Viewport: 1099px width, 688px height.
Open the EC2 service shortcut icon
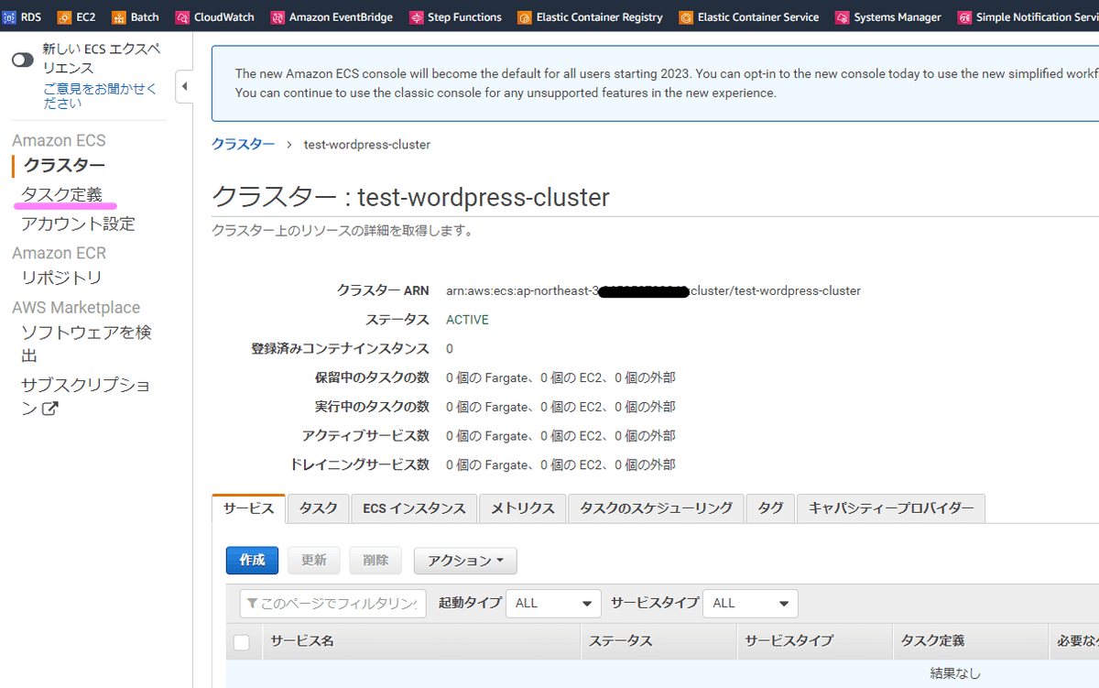pos(64,16)
